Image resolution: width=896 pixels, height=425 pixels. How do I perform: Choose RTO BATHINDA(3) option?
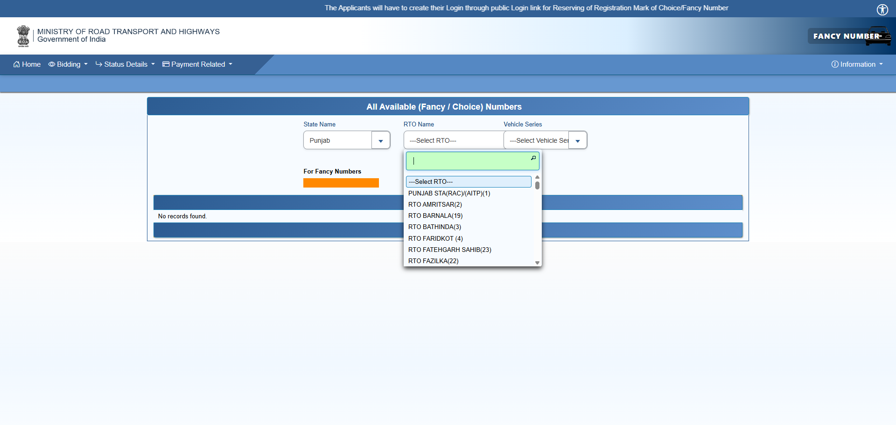coord(434,227)
